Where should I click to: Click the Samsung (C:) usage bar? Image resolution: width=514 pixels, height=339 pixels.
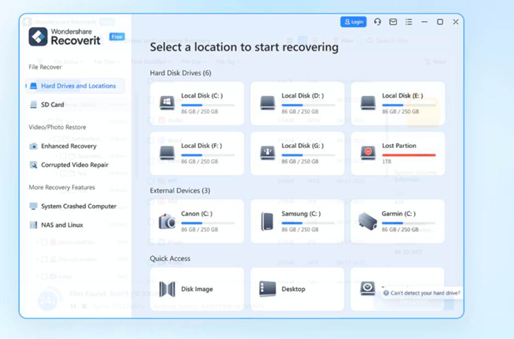[x=308, y=223]
